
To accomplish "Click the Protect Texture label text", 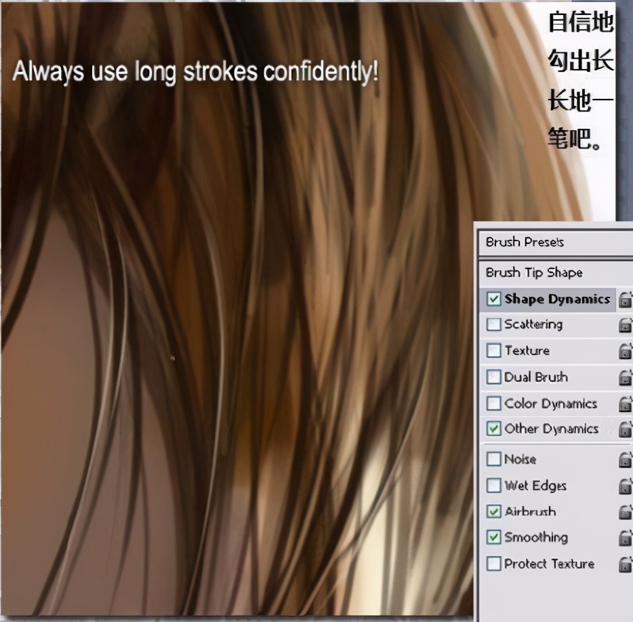I will (x=549, y=564).
